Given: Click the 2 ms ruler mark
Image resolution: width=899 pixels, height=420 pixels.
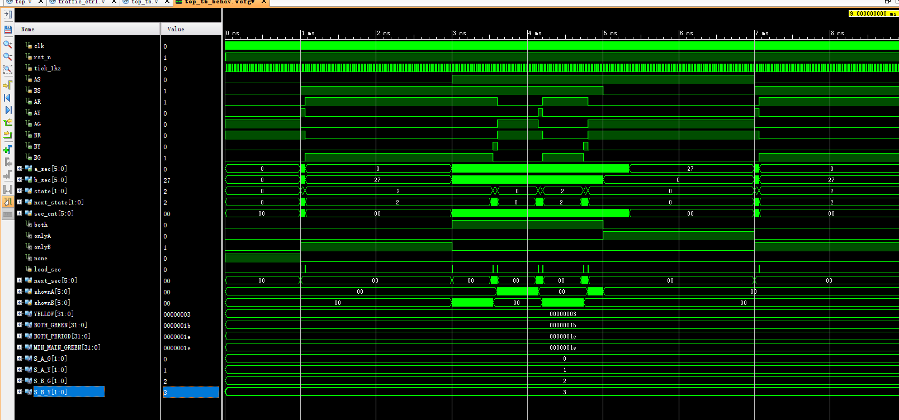Looking at the screenshot, I should coord(384,34).
